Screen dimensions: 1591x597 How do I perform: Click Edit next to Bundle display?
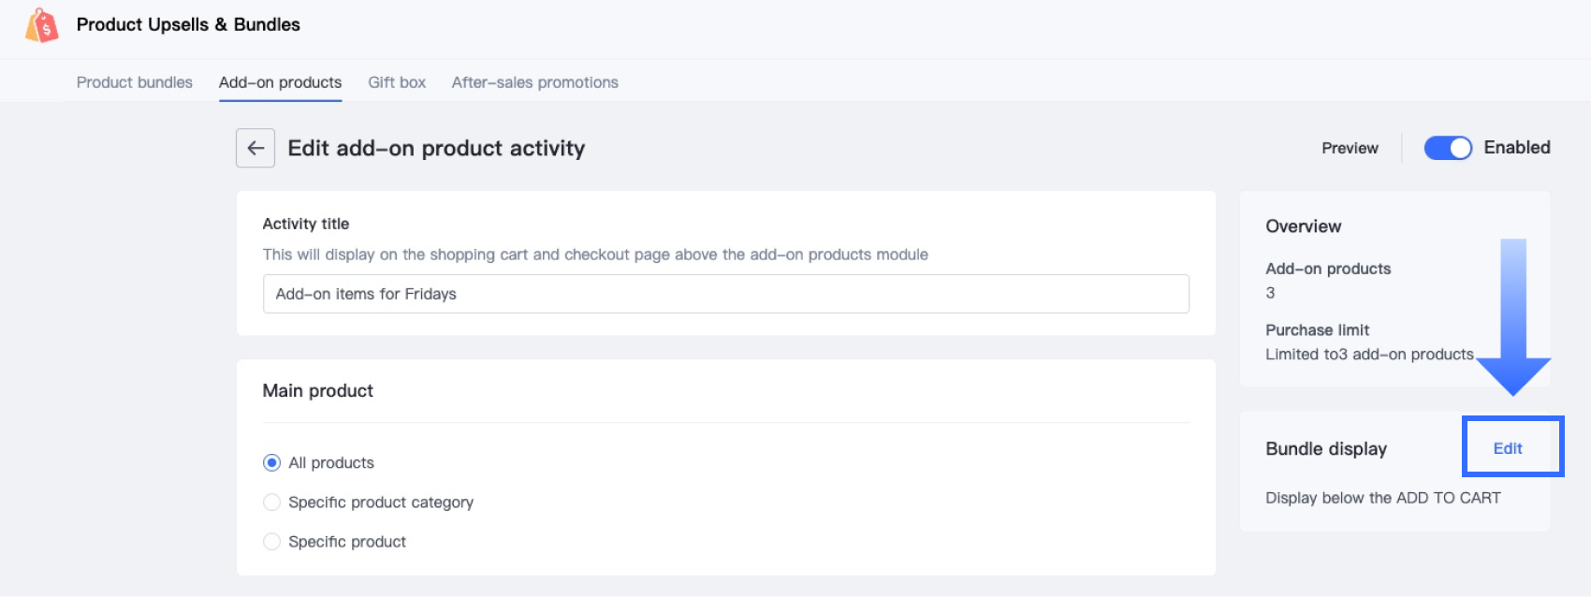1508,448
